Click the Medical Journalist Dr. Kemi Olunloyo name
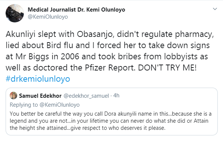The height and width of the screenshot is (141, 223). [76, 10]
